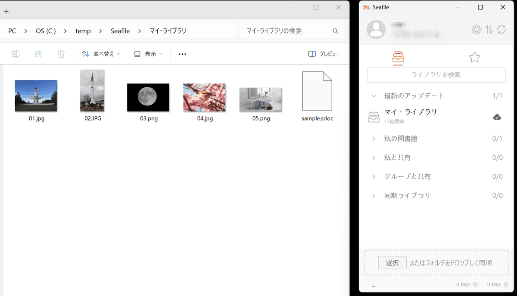The image size is (517, 296).
Task: Toggle the プレビュー preview pane
Action: tap(324, 54)
